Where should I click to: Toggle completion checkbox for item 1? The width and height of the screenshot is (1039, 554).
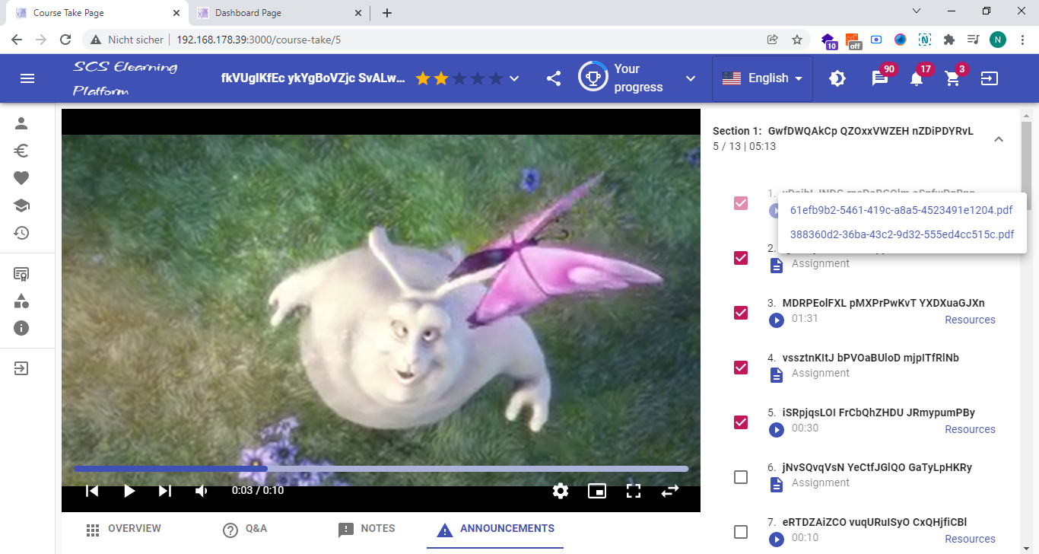(740, 203)
